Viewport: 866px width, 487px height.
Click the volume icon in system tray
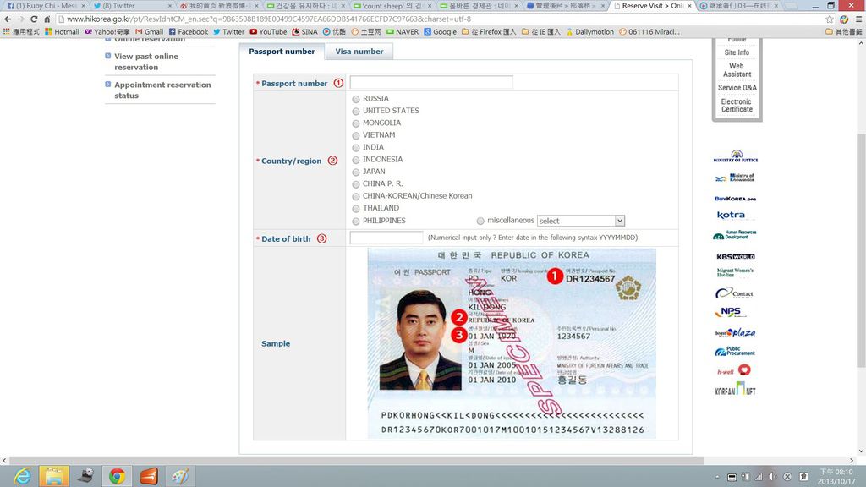(773, 477)
